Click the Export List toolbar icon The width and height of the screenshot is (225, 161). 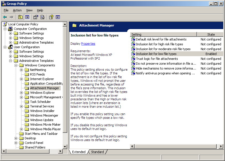[x=43, y=17]
